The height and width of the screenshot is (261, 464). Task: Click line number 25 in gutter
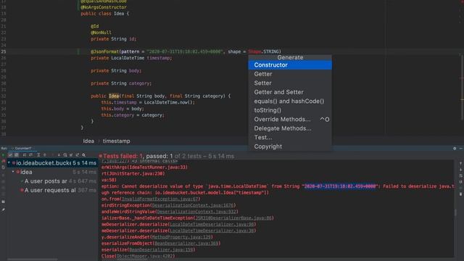click(x=3, y=51)
